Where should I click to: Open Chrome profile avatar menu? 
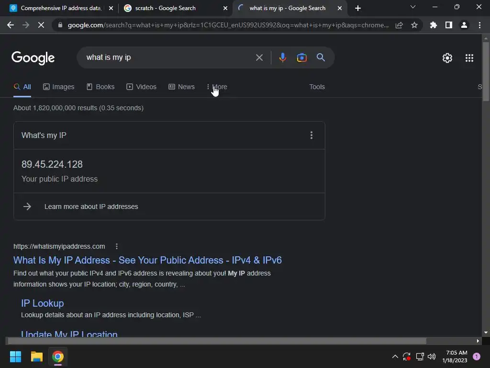[464, 25]
